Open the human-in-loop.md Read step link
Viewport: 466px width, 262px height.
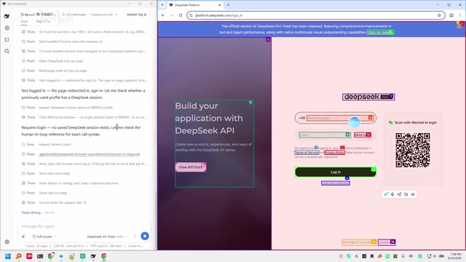(89, 154)
